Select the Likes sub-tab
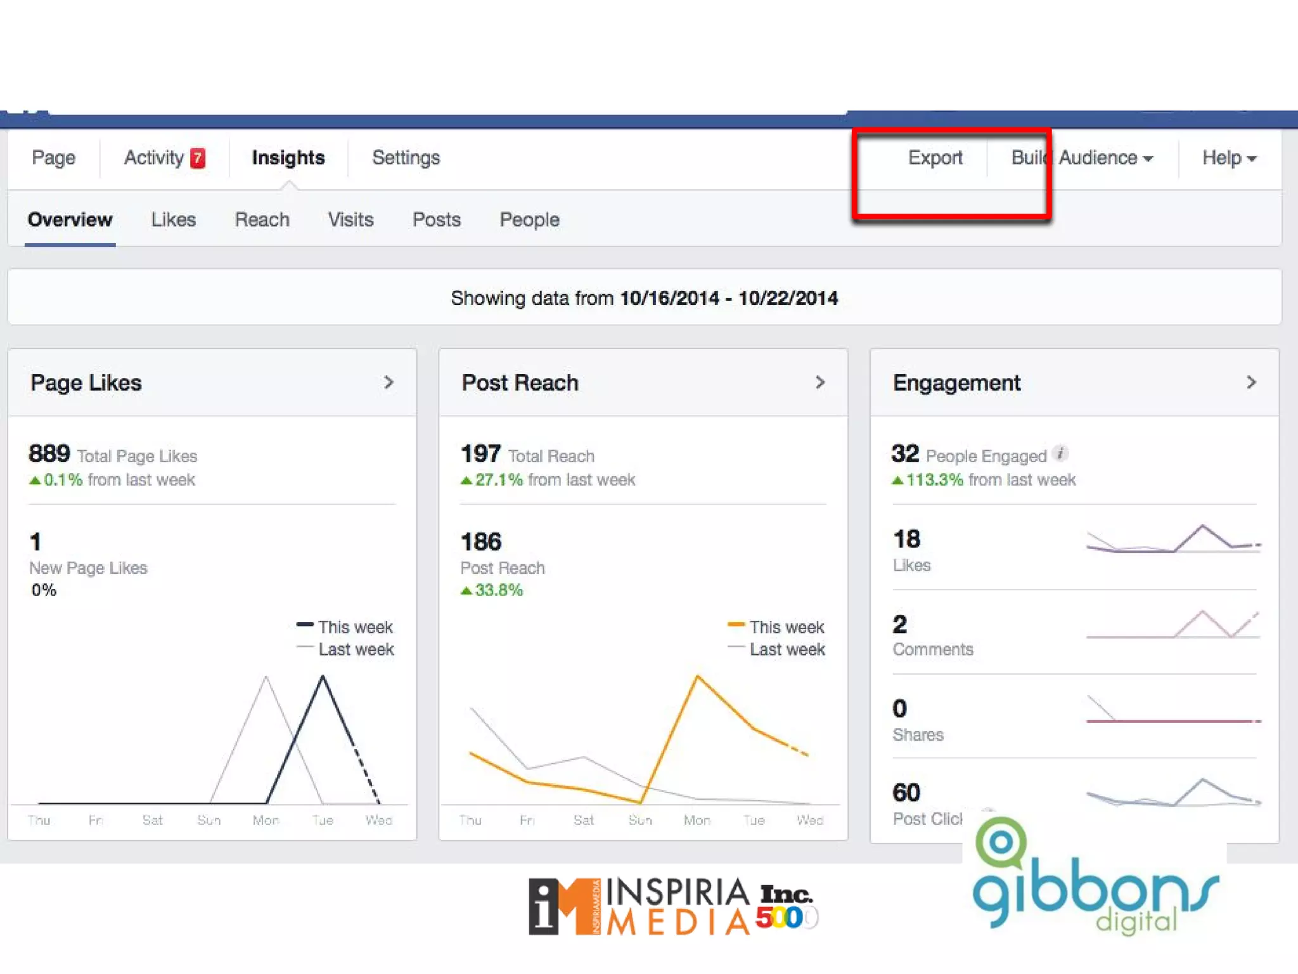This screenshot has height=974, width=1298. (173, 220)
